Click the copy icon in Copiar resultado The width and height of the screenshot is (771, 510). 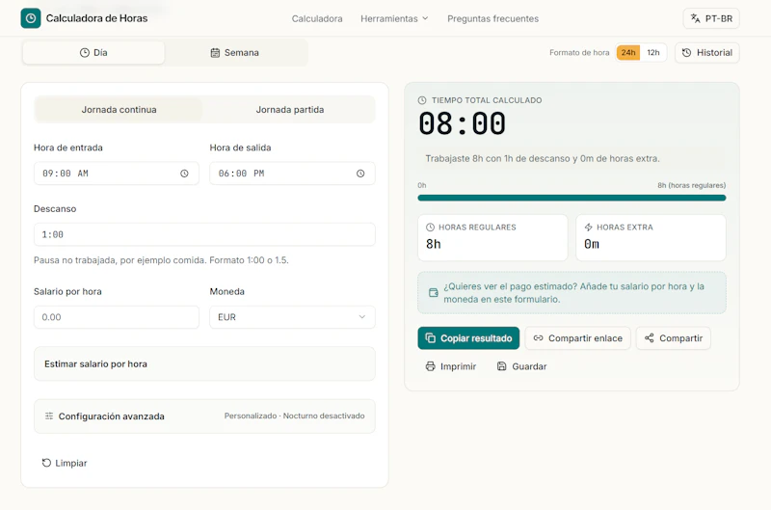(x=430, y=338)
